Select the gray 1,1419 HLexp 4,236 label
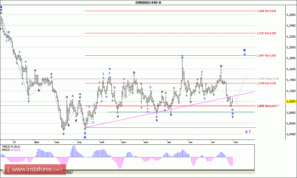Image resolution: width=297 pixels, height=178 pixels. tap(267, 79)
